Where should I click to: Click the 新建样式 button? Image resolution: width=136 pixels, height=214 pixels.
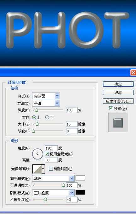pyautogui.click(x=118, y=101)
